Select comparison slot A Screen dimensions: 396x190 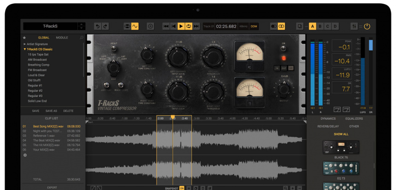click(313, 26)
